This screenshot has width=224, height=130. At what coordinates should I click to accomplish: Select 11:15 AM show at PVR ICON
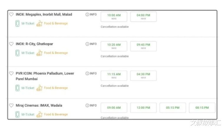click(x=114, y=76)
